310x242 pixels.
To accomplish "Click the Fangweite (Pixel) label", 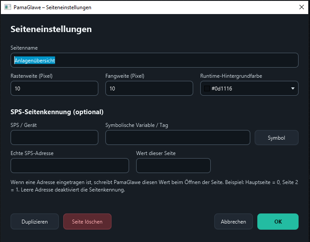I will click(125, 76).
